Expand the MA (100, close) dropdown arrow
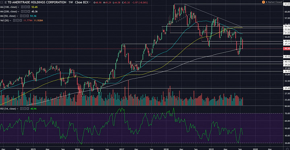The width and height of the screenshot is (290, 150). [18, 7]
